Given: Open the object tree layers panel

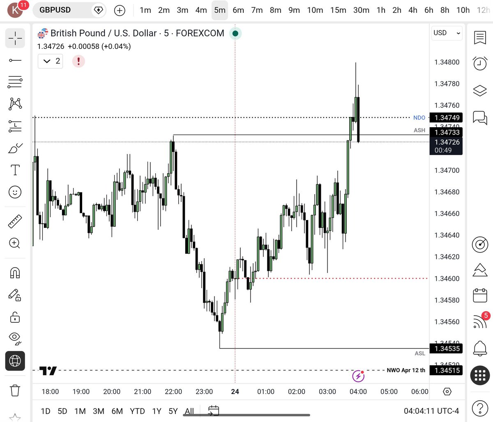Looking at the screenshot, I should click(480, 90).
